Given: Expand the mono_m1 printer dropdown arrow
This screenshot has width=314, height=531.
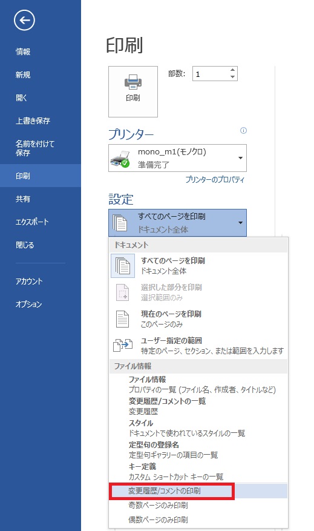Looking at the screenshot, I should (240, 158).
